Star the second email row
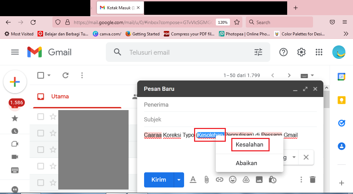The width and height of the screenshot is (353, 194). (53, 133)
